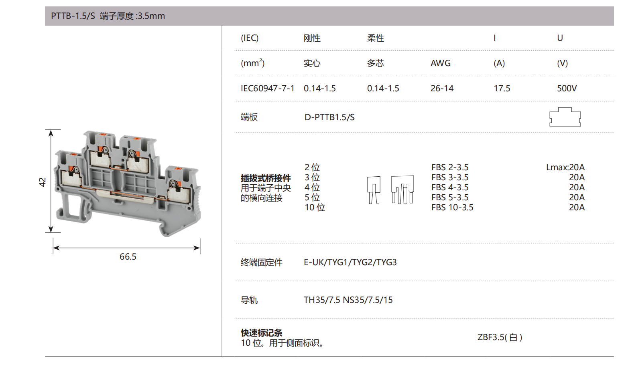630x375 pixels.
Task: Click the multi-pin bridge connector icon
Action: tap(402, 190)
